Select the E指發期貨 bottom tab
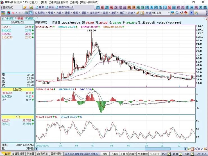Image resolution: width=208 pixels, height=156 pixels. coord(42,154)
